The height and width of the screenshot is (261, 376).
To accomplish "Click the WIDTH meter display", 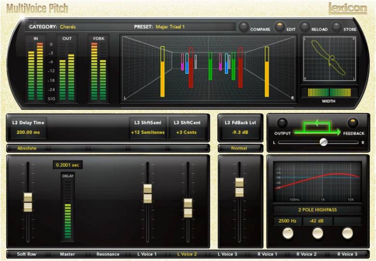I will 329,92.
